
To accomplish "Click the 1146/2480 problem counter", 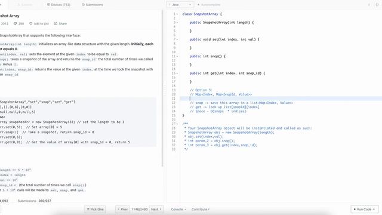I will click(x=139, y=209).
